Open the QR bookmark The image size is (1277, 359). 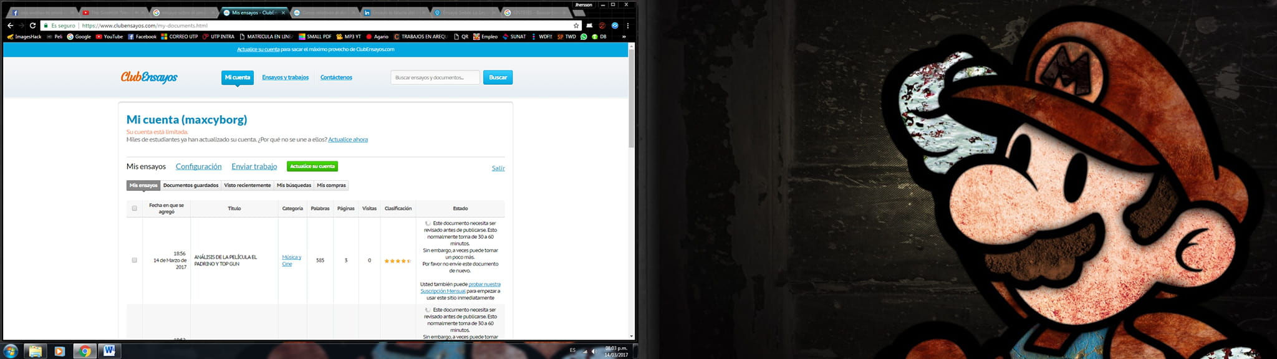[461, 37]
